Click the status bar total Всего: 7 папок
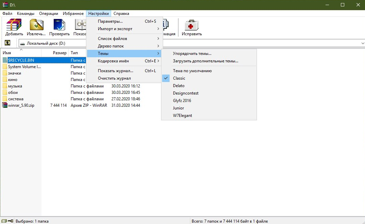This screenshot has width=365, height=224. (230, 221)
